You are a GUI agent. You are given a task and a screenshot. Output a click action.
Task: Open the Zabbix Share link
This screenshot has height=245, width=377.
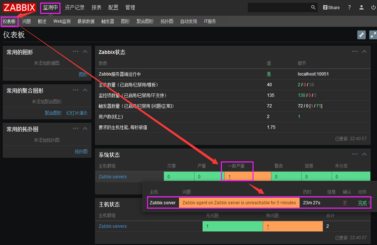coord(331,8)
